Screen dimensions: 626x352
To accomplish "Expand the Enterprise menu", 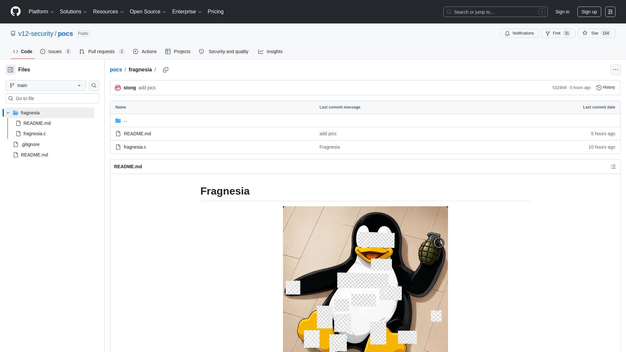I will (187, 12).
